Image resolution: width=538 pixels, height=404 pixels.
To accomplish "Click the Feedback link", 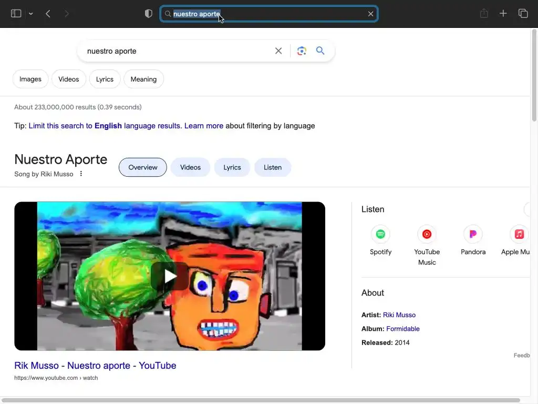I will (x=522, y=355).
